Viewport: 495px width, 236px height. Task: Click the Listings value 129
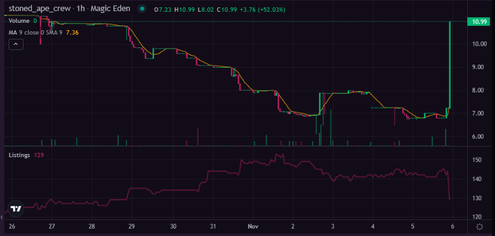pos(39,155)
